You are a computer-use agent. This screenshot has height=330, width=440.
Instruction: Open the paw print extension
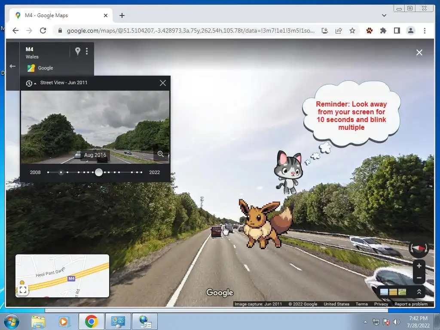pos(369,31)
